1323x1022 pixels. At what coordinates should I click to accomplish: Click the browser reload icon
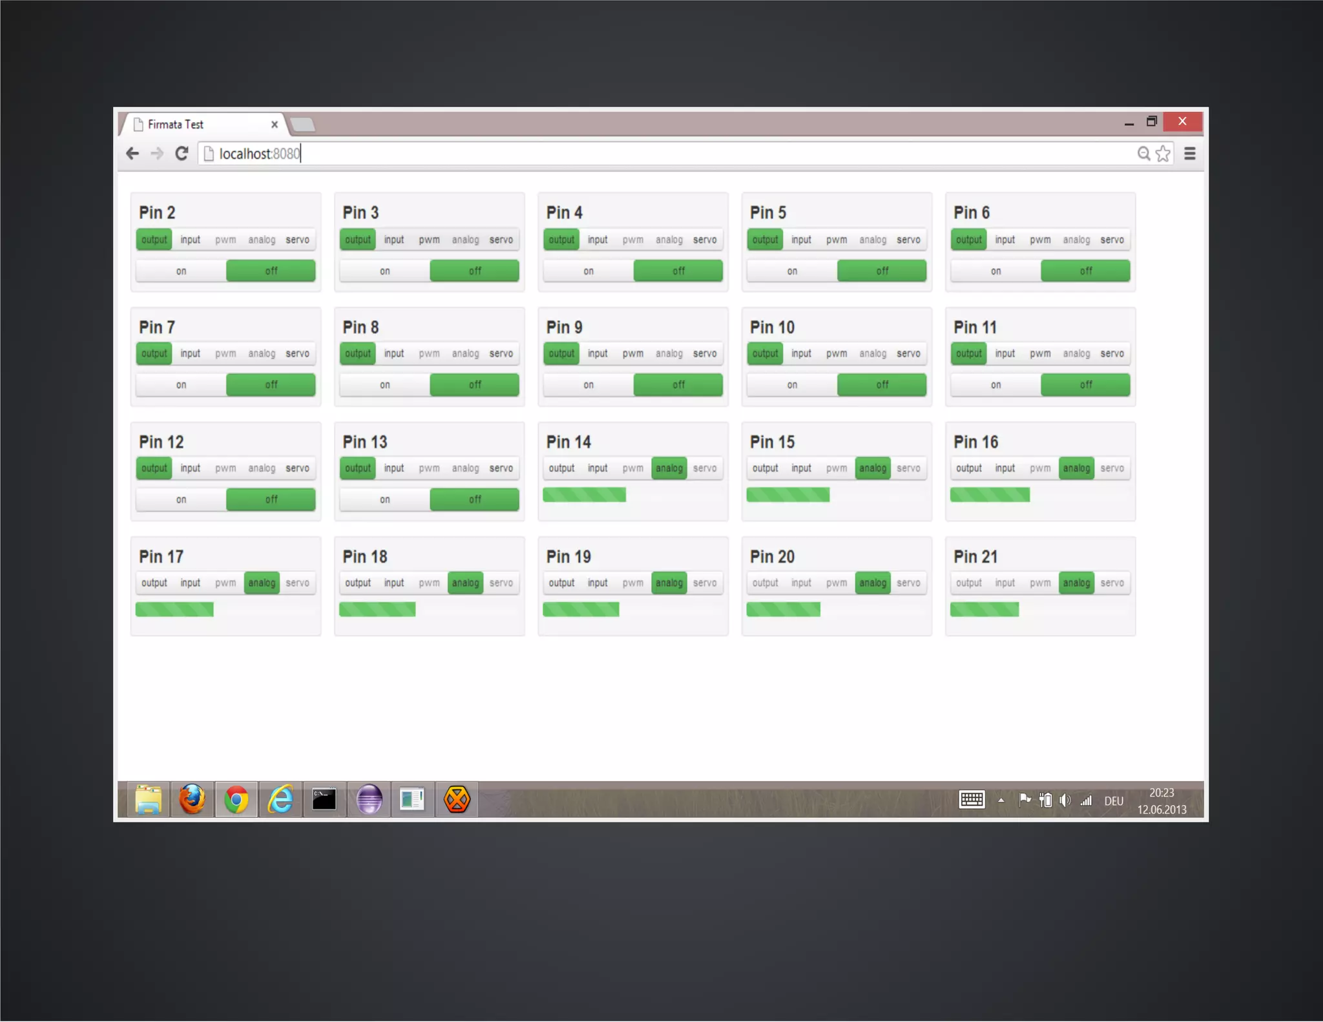pyautogui.click(x=182, y=154)
